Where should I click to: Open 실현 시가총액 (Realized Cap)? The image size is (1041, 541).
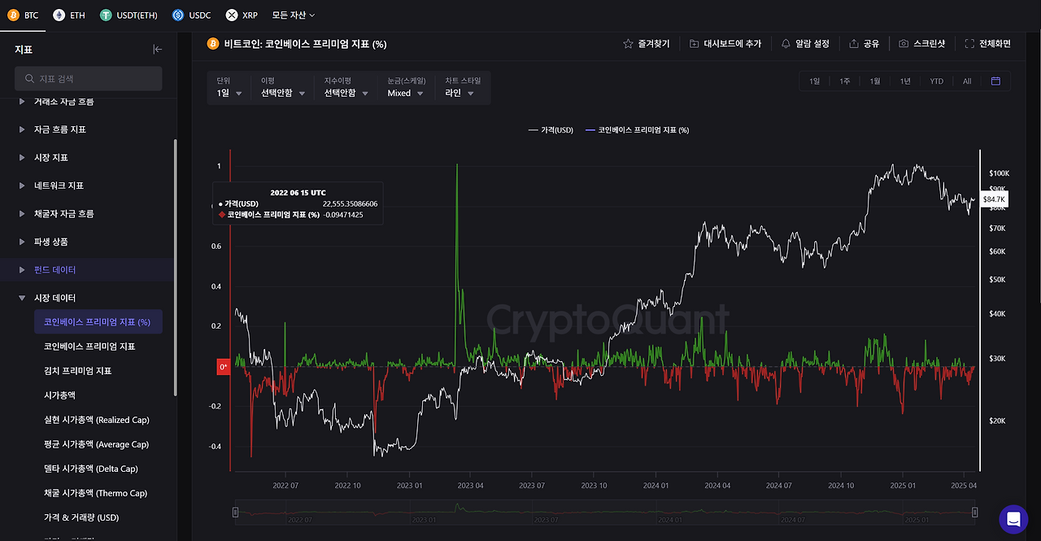(97, 420)
